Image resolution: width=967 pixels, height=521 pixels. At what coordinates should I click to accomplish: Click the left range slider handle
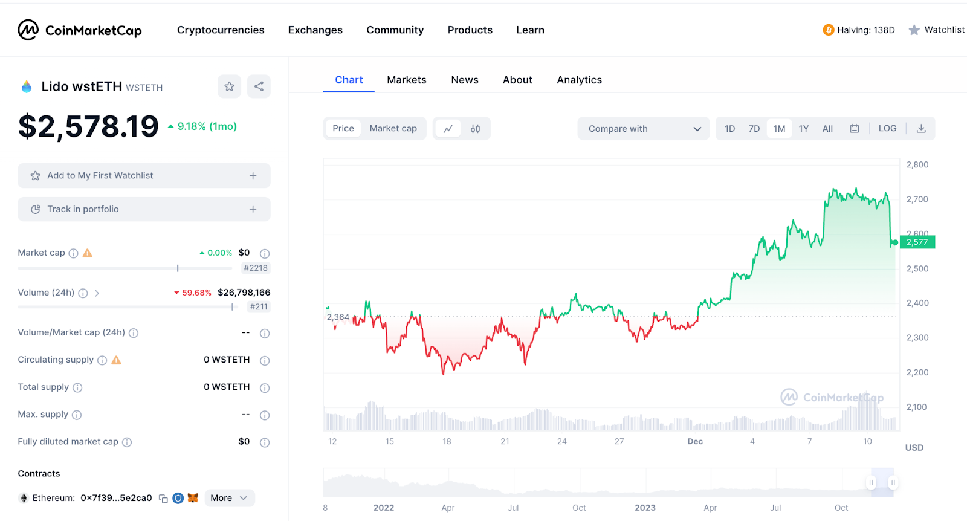pos(871,482)
